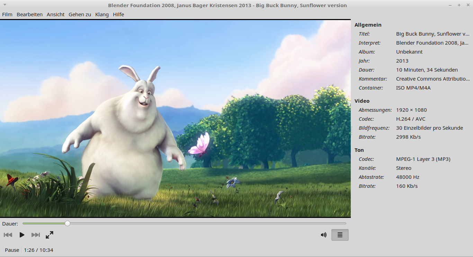
Task: Click the Bildfrequenz: label
Action: pos(374,128)
